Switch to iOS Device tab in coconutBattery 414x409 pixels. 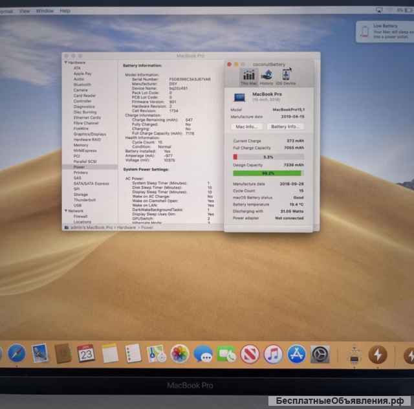(286, 77)
